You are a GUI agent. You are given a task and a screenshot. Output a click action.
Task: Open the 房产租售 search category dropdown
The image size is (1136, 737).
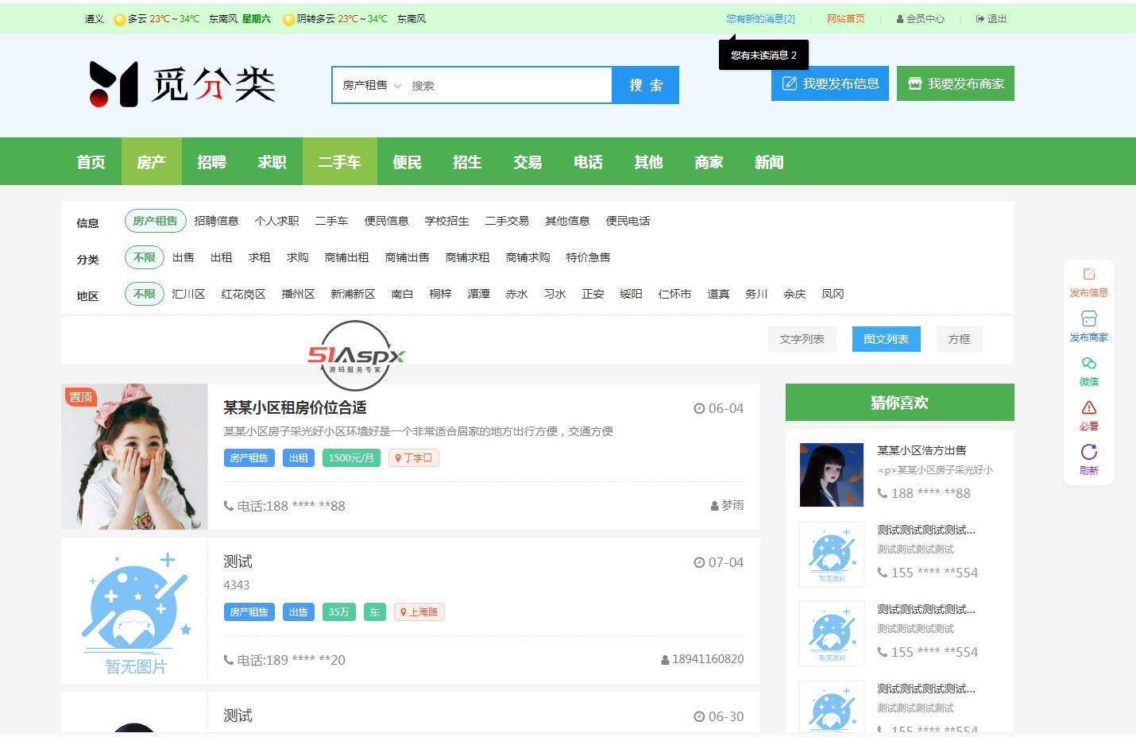372,85
